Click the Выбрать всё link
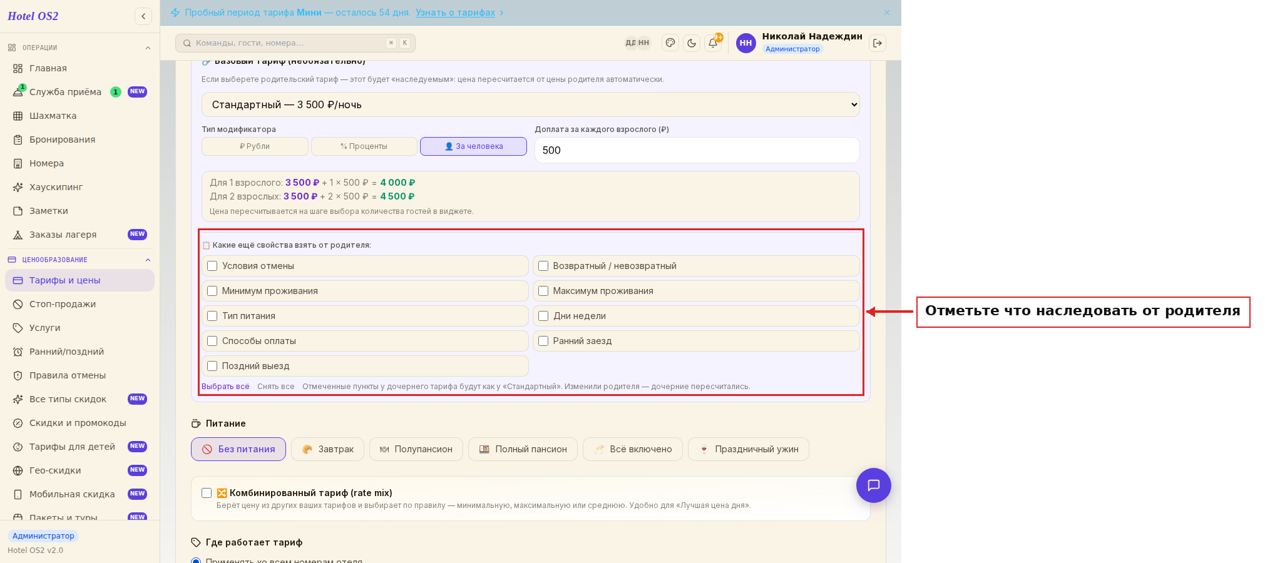 pos(225,387)
